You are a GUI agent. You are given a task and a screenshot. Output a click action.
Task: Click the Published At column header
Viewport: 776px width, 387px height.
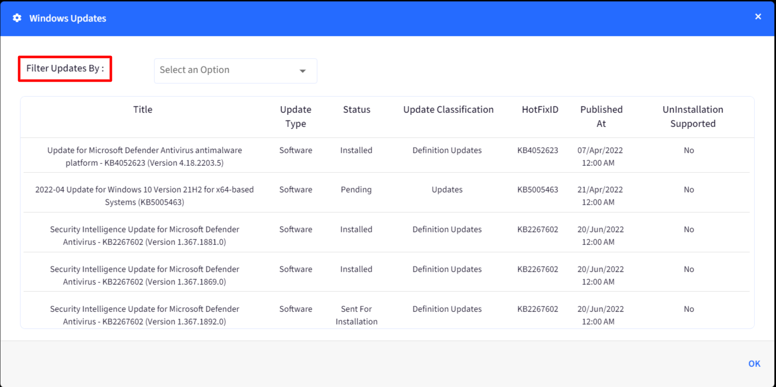click(601, 116)
